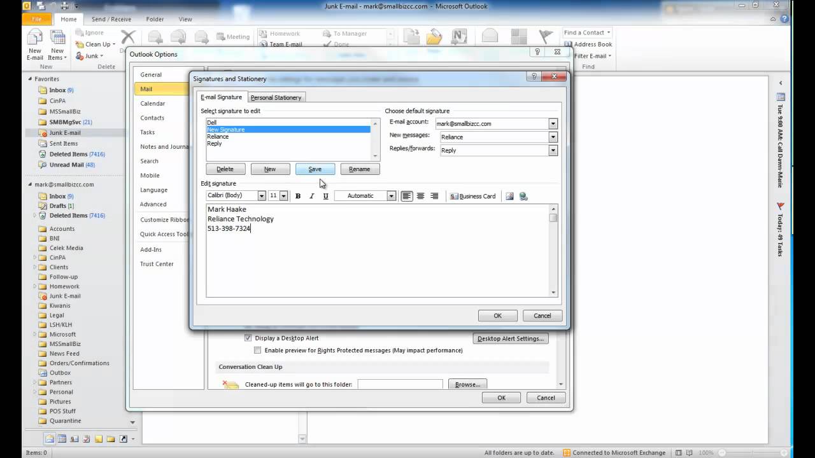This screenshot has width=815, height=458.
Task: Open the Shortcuts icon at bottom
Action: coord(124,439)
